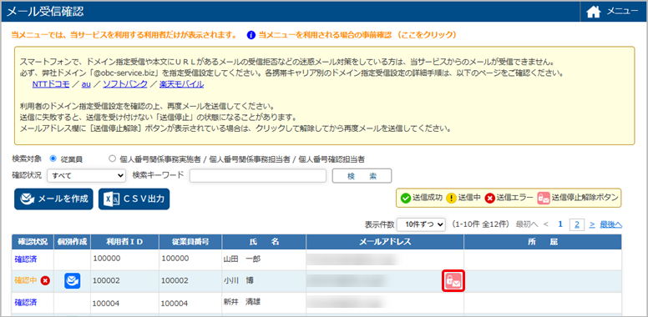Click the blue info icon beside 事前確認
This screenshot has height=317, width=648.
tap(251, 36)
